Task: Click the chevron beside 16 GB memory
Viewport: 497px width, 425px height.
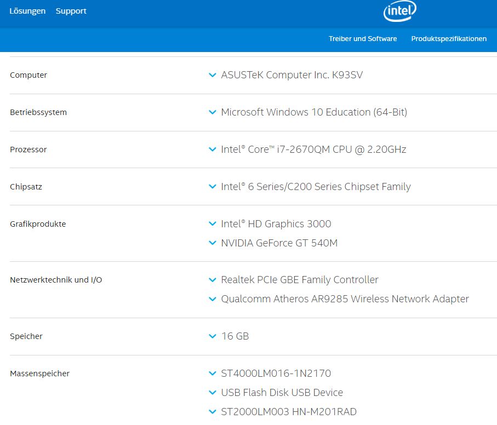Action: [x=213, y=336]
